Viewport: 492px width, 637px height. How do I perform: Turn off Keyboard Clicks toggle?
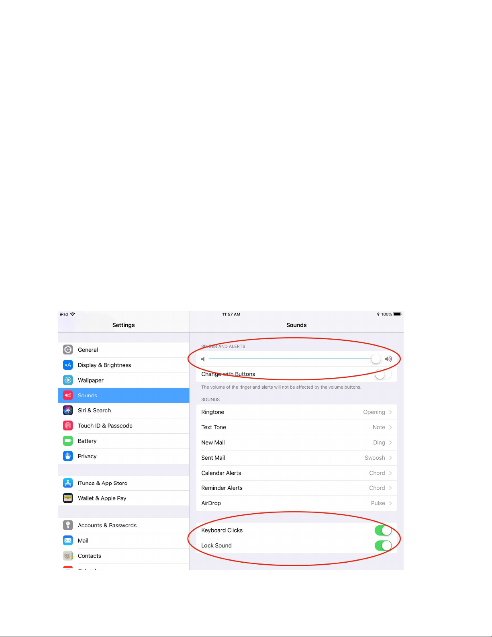click(383, 530)
